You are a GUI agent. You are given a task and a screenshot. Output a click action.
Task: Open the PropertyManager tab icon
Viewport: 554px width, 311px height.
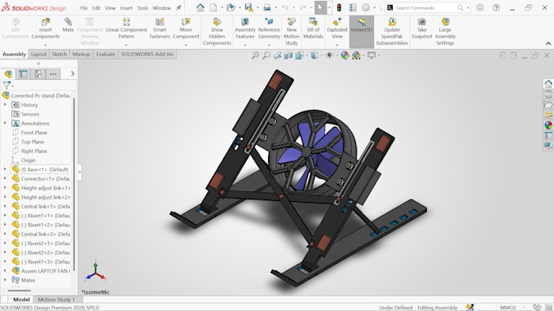pyautogui.click(x=24, y=74)
